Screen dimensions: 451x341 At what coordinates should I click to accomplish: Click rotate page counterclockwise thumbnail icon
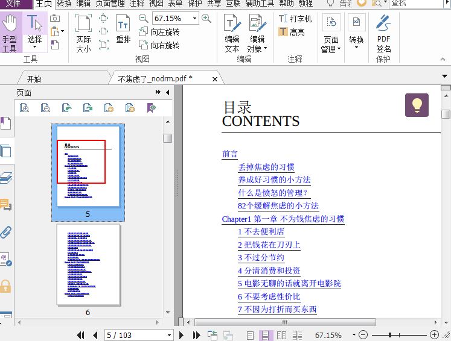tap(66, 108)
